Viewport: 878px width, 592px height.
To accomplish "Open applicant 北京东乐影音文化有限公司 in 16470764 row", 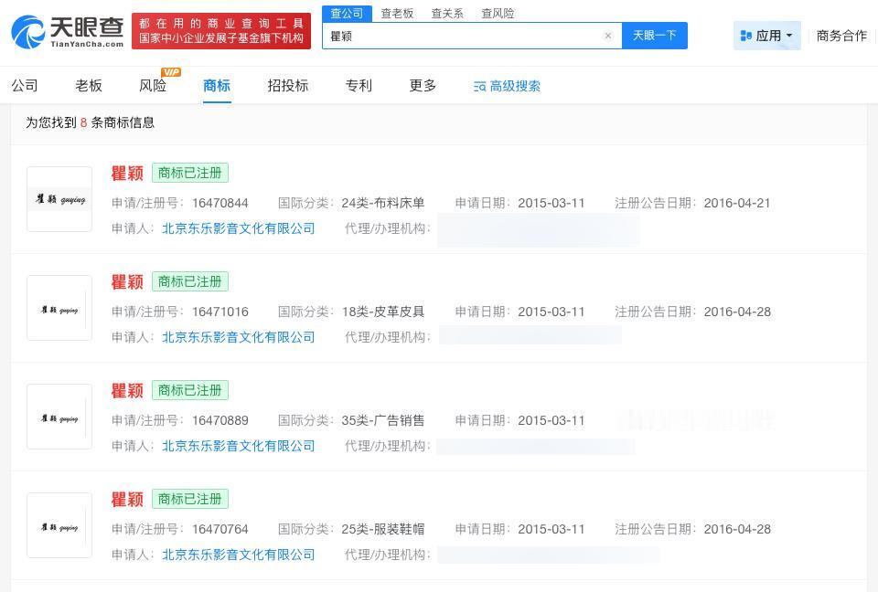I will [x=239, y=554].
